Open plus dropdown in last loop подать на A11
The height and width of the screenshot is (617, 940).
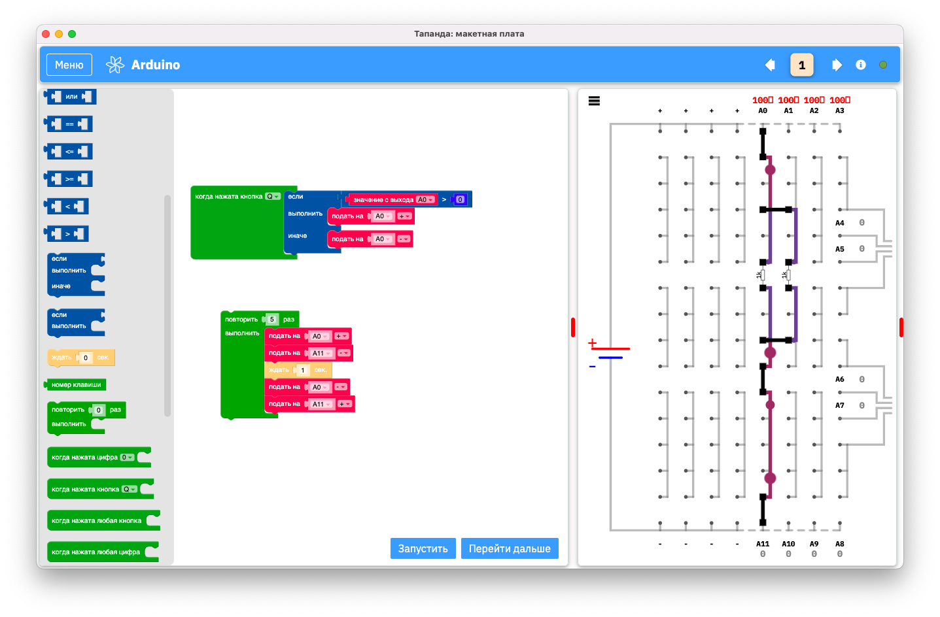(x=345, y=404)
